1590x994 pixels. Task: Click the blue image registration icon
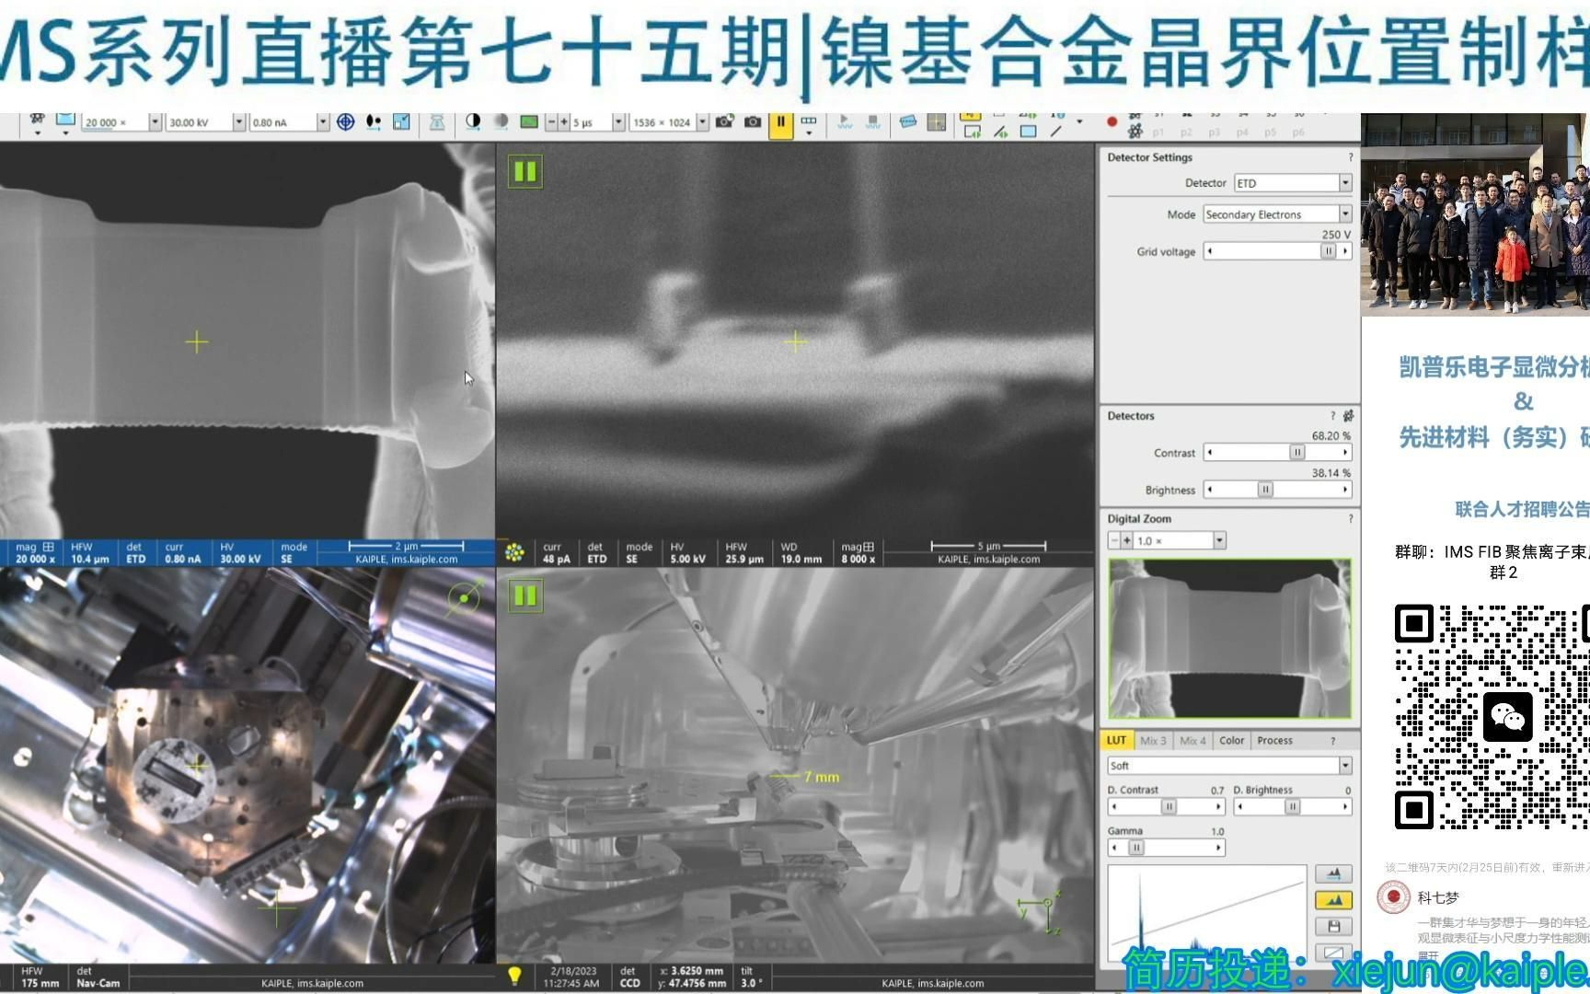coord(908,121)
